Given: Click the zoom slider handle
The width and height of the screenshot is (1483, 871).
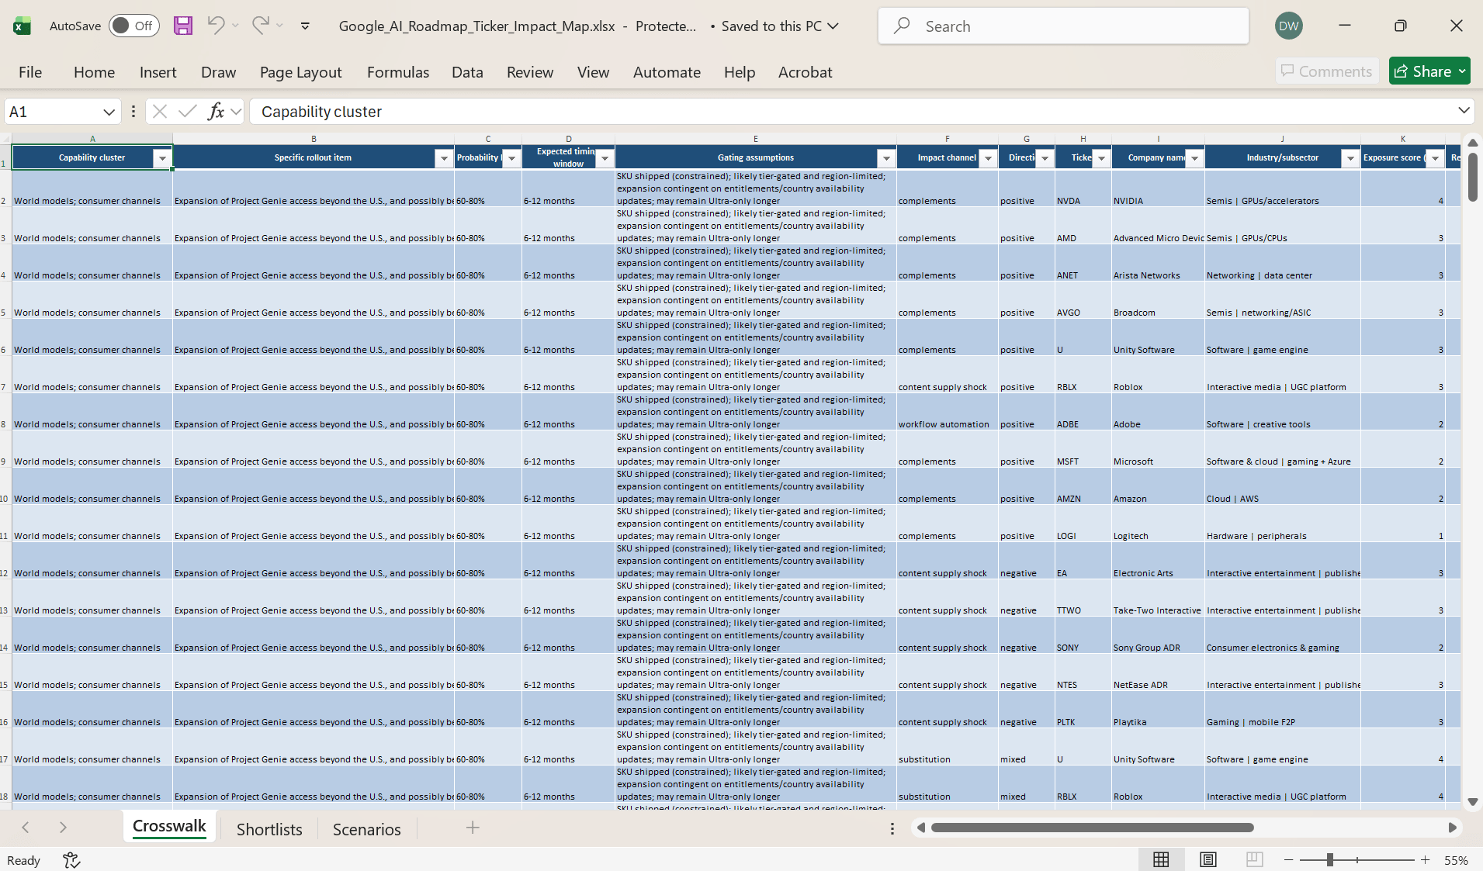Looking at the screenshot, I should tap(1329, 859).
